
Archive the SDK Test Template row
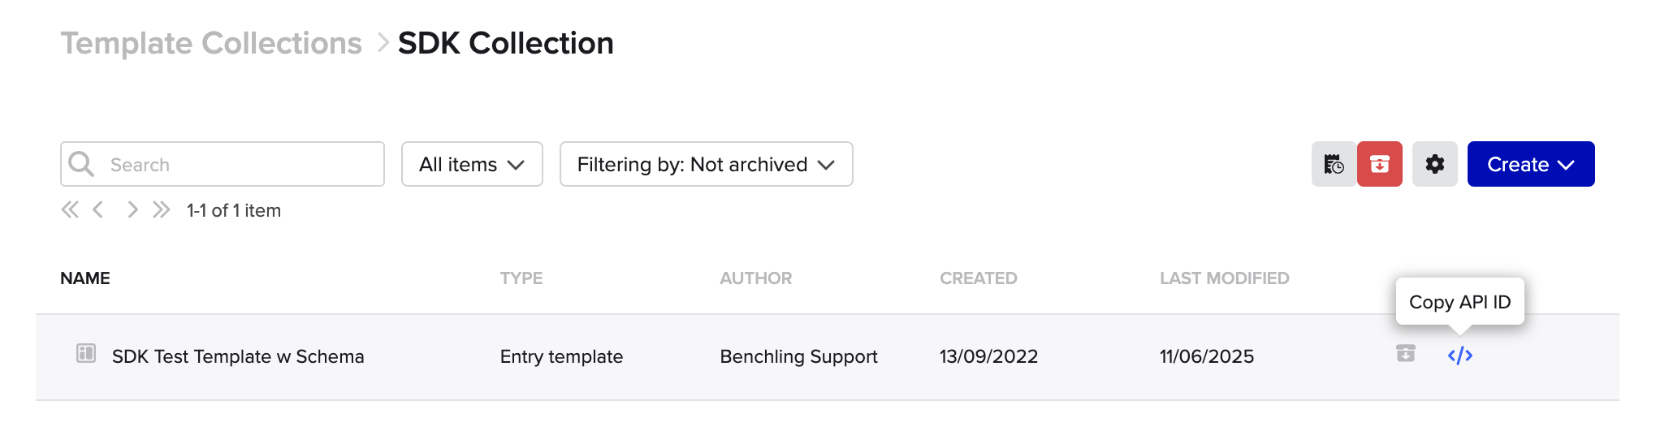coord(1406,353)
